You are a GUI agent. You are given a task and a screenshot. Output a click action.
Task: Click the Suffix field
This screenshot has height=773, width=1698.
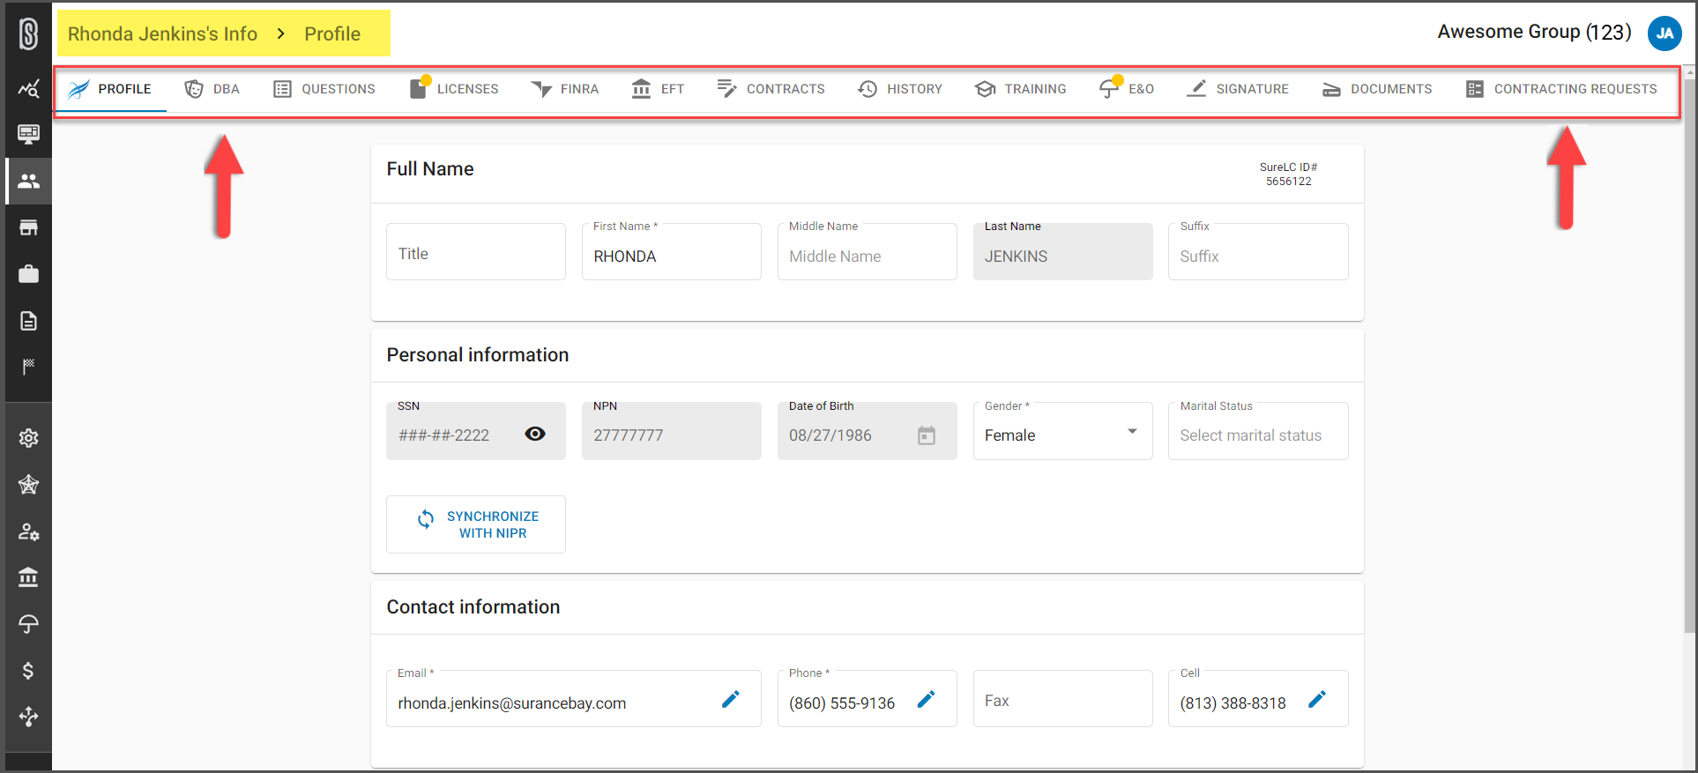[x=1258, y=252]
